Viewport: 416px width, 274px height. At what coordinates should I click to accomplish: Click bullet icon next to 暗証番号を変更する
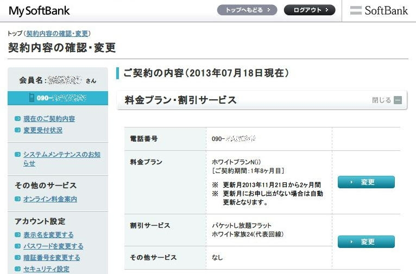(17, 258)
